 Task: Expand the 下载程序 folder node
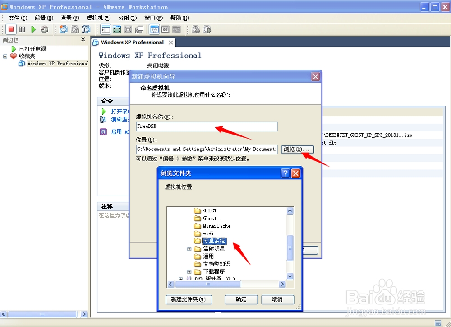[189, 272]
